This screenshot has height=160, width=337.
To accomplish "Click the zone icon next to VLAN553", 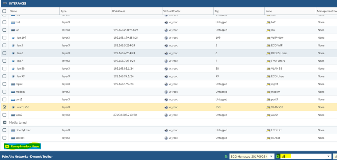I will 268,107.
